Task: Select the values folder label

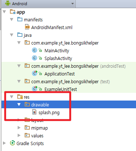Action: click(37, 136)
